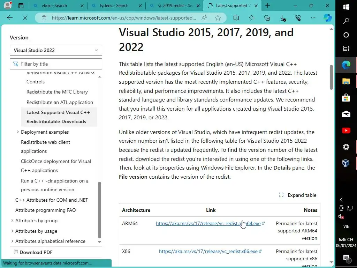Select Latest Supported Visual C++ Redistributable Downloads
The image size is (357, 268).
59,117
